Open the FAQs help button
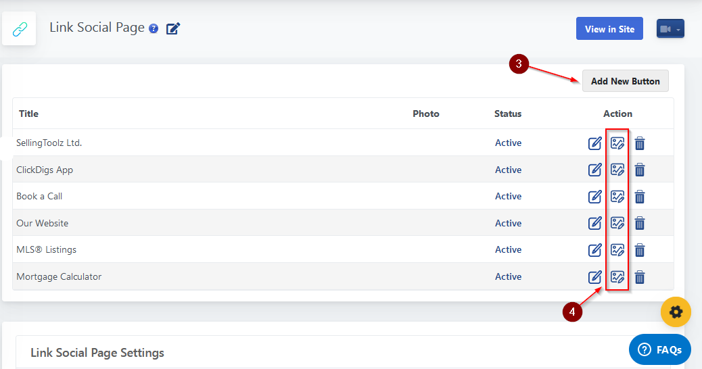Screen dimensions: 702x369 tap(660, 349)
